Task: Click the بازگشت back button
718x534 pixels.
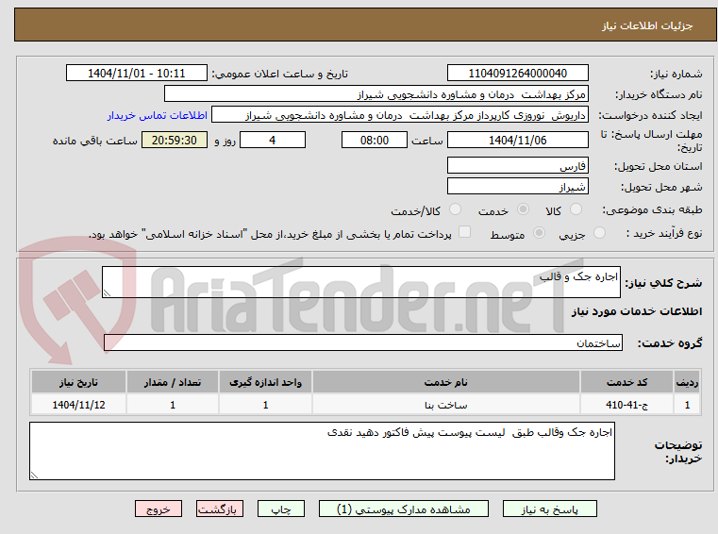Action: point(219,509)
